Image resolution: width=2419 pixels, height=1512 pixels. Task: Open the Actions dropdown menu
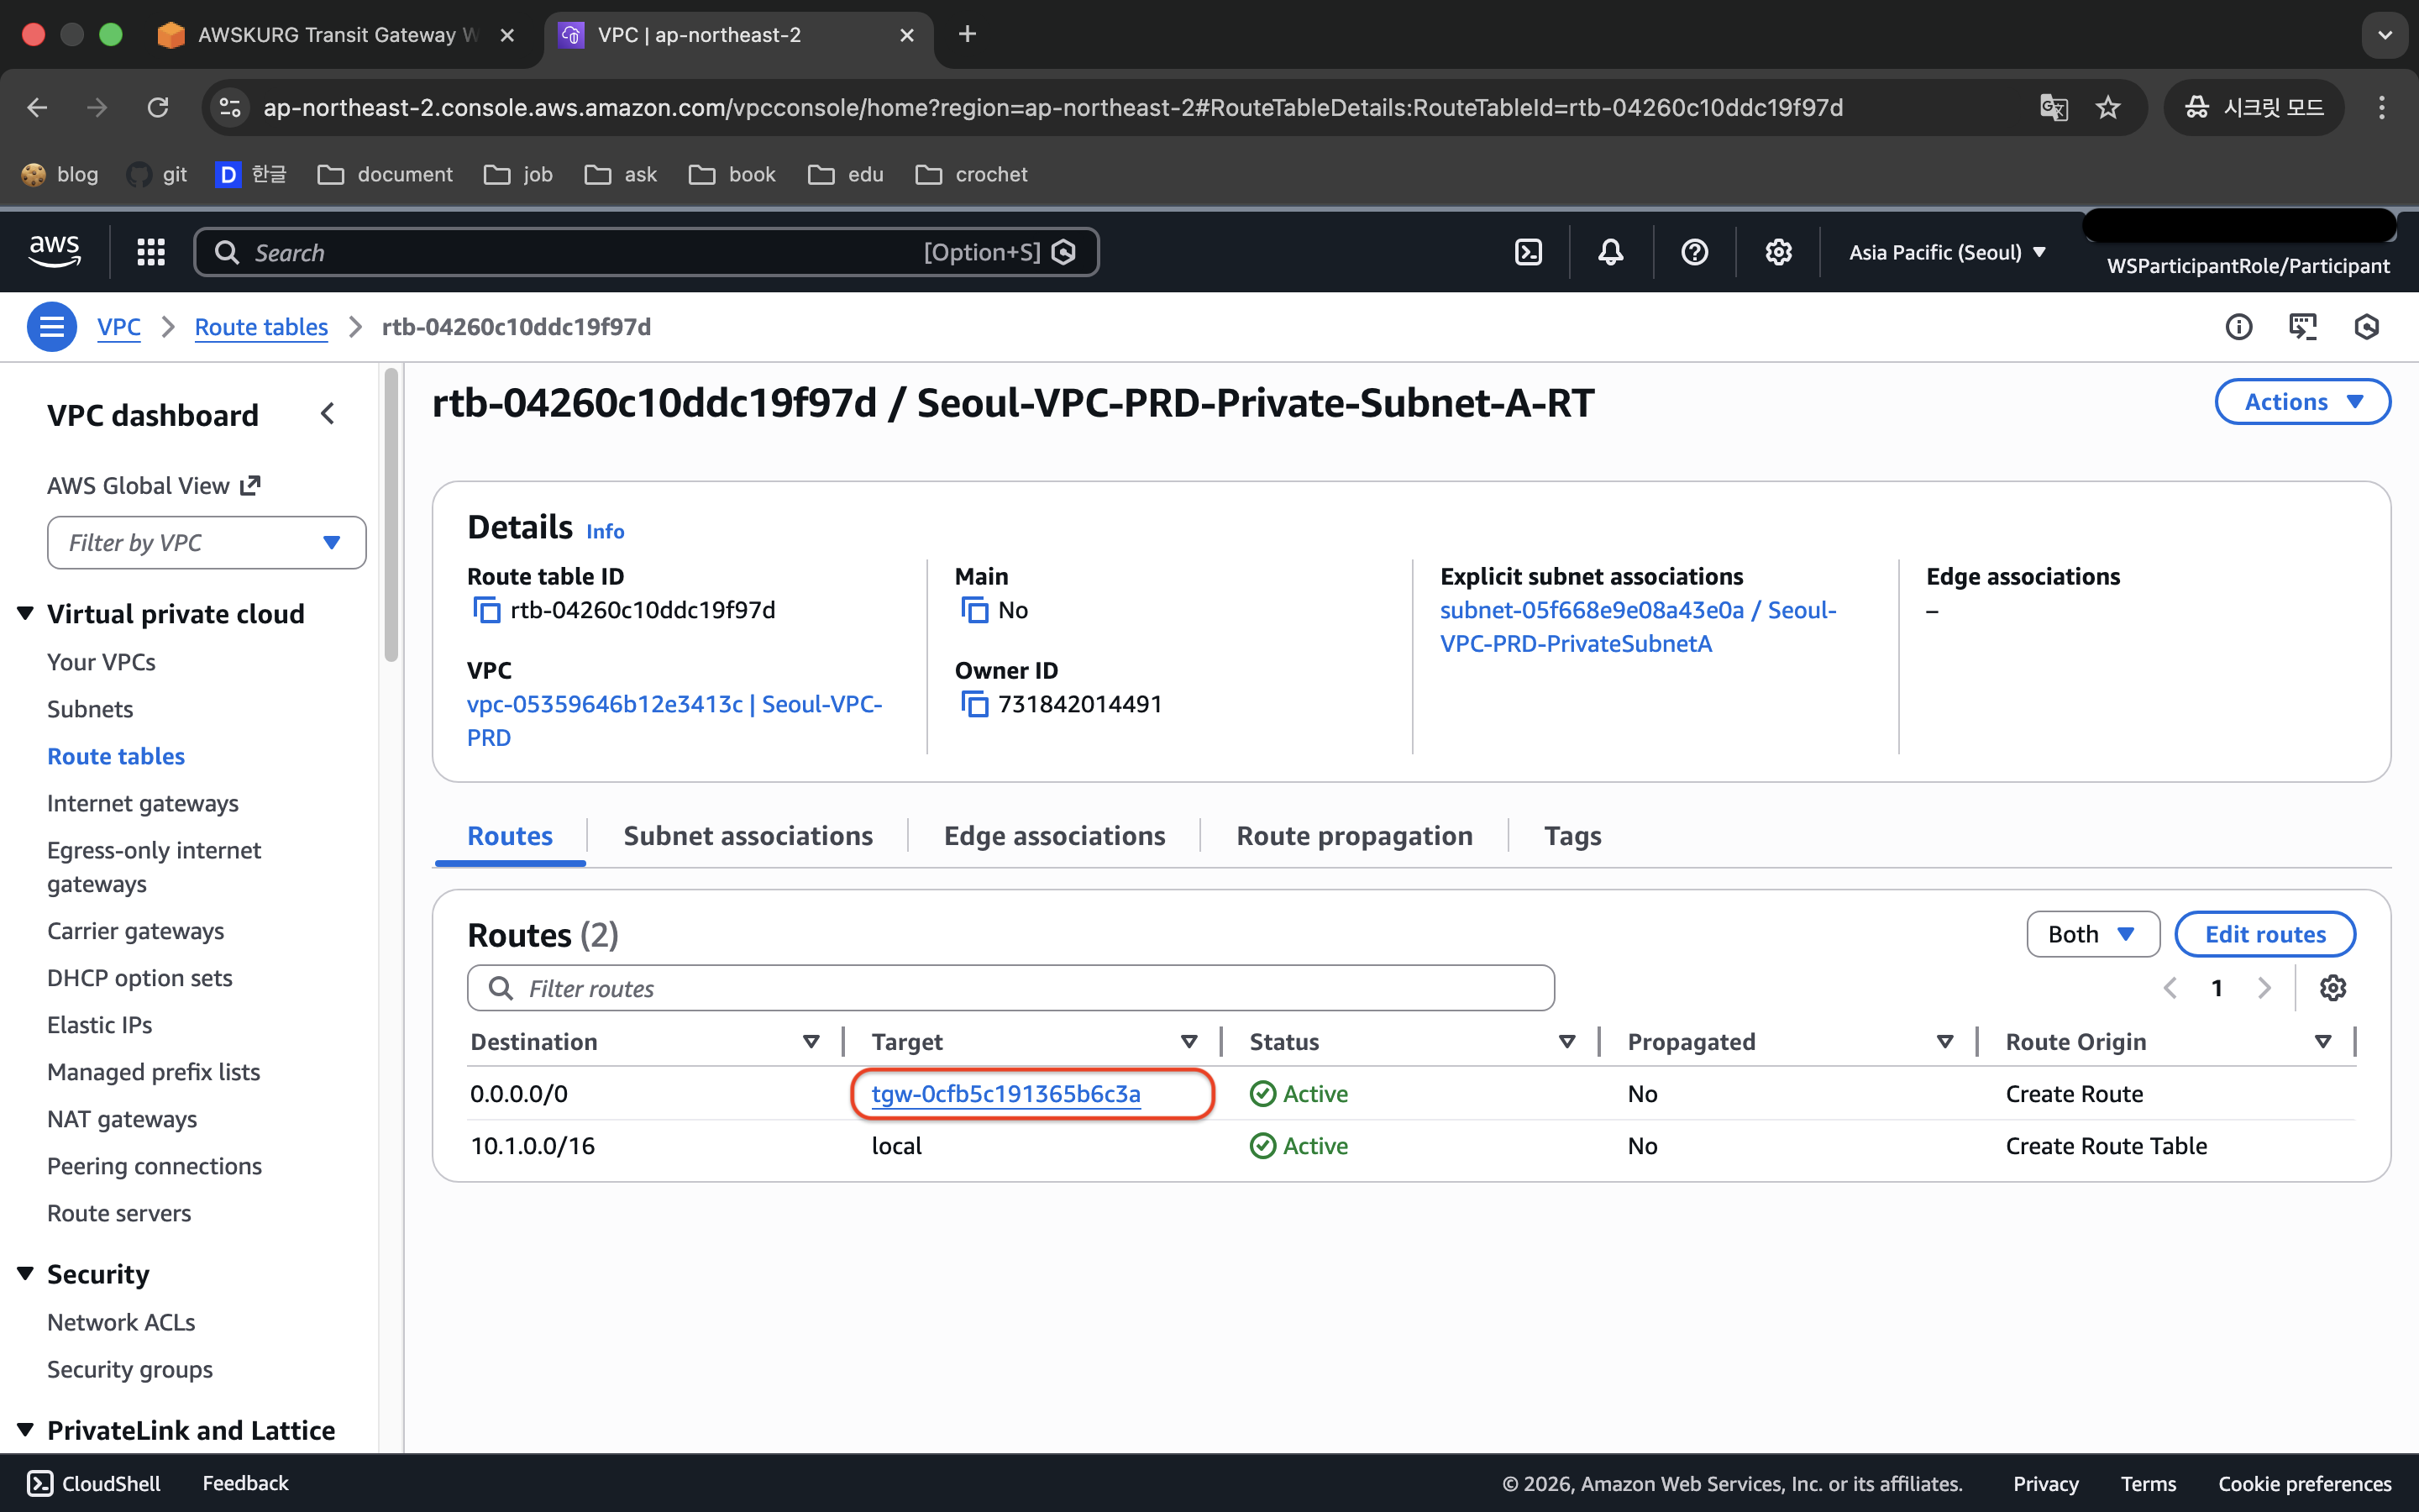point(2302,402)
